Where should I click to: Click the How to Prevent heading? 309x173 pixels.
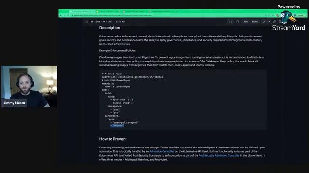113,139
